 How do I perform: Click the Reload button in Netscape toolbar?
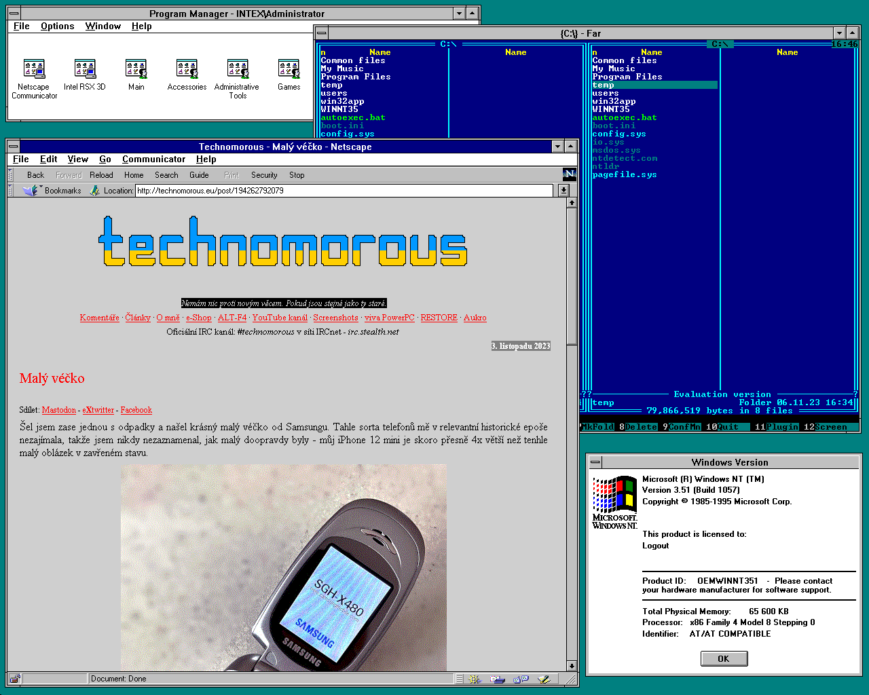point(101,175)
